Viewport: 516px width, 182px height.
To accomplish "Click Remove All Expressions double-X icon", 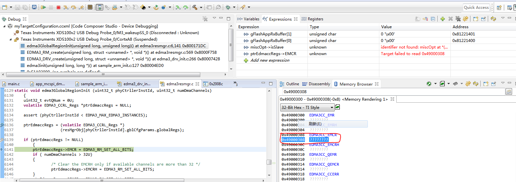I will [x=458, y=19].
